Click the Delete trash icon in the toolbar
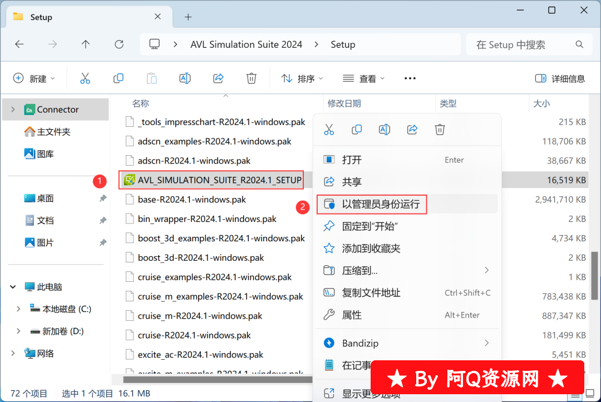This screenshot has height=402, width=601. click(252, 78)
